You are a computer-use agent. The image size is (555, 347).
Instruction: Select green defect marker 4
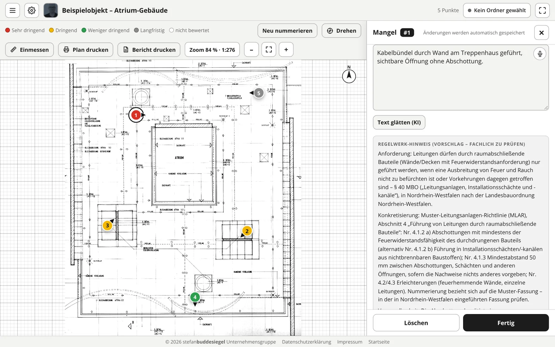pyautogui.click(x=195, y=297)
